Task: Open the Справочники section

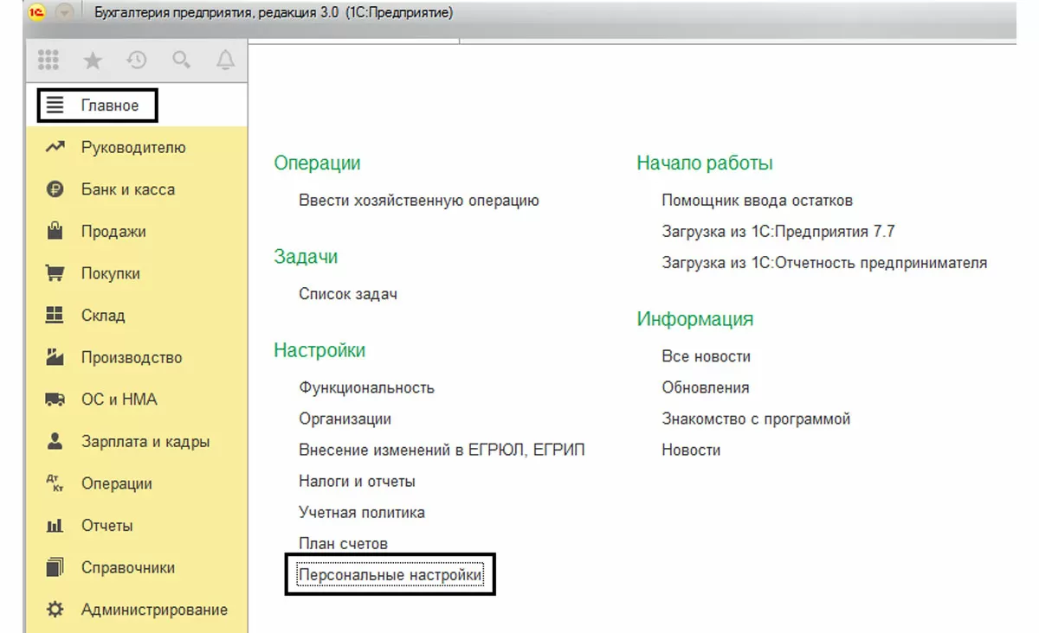Action: click(128, 568)
